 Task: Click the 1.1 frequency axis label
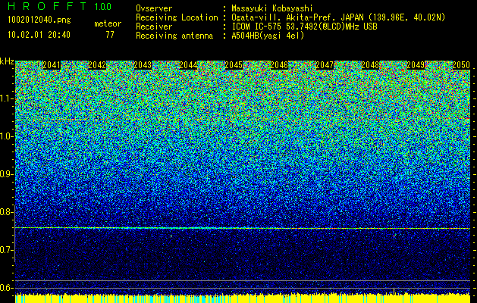pyautogui.click(x=6, y=98)
